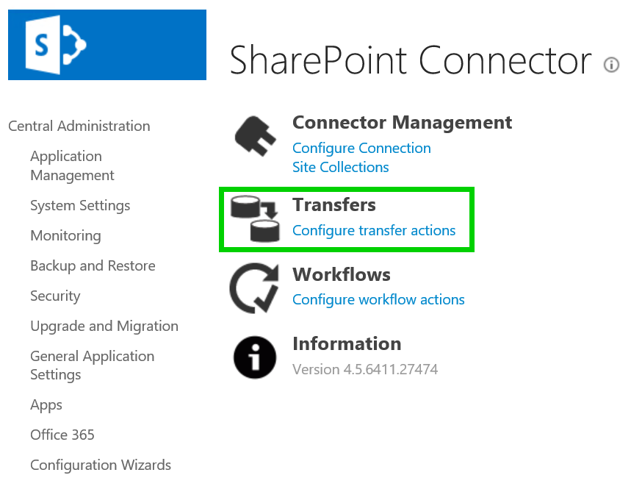
Task: Select Upgrade and Migration
Action: (x=104, y=326)
